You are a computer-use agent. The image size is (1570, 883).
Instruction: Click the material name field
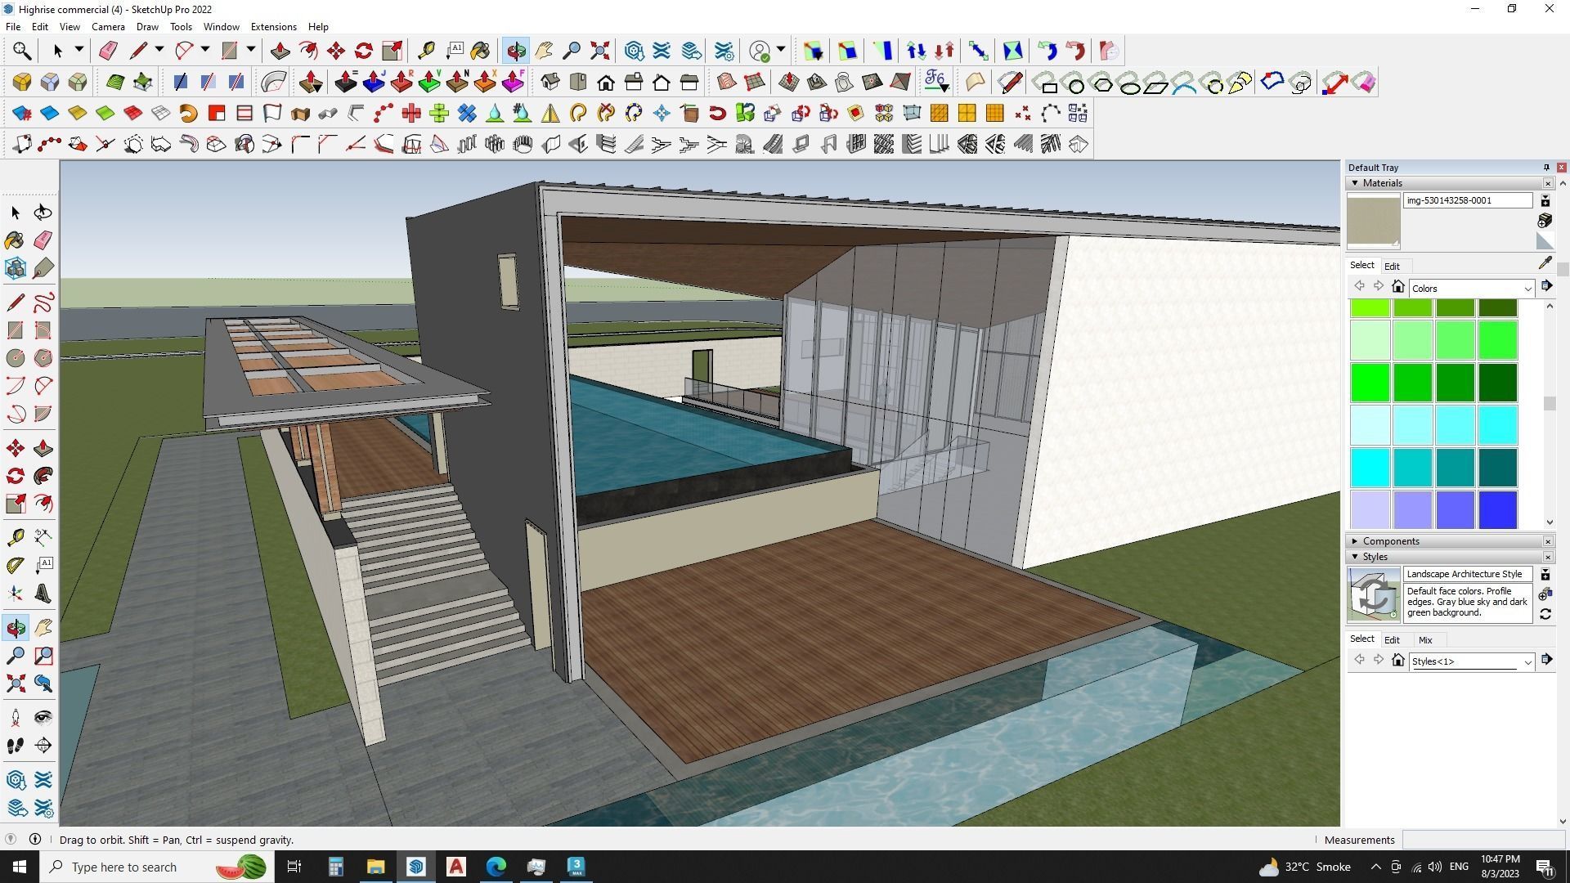tap(1468, 200)
